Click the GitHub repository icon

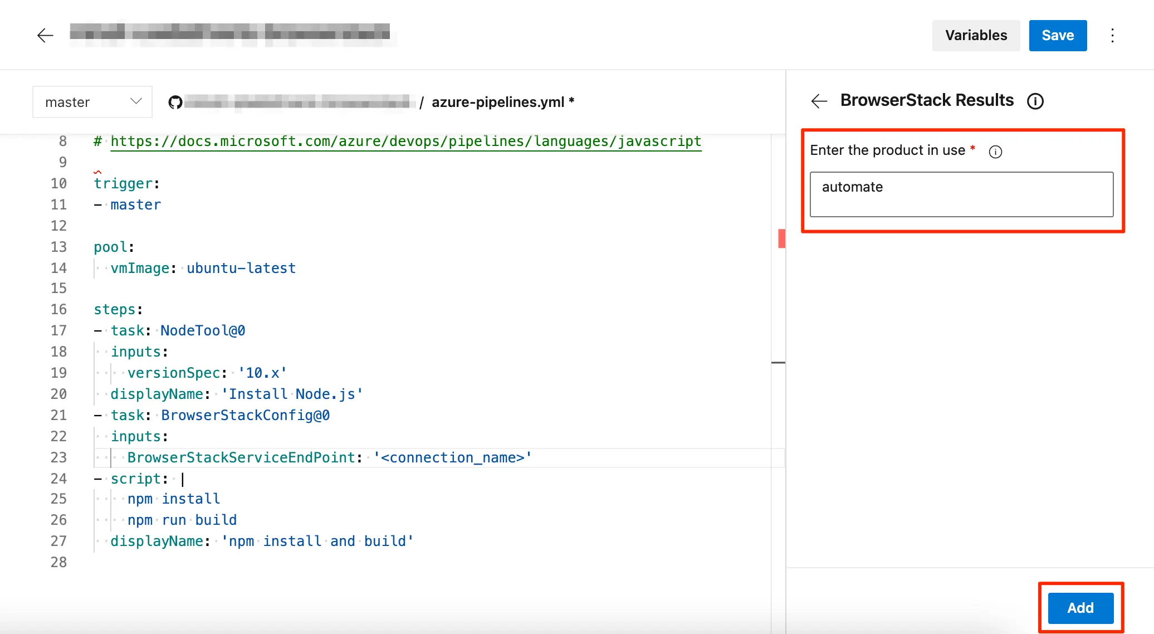pyautogui.click(x=175, y=103)
